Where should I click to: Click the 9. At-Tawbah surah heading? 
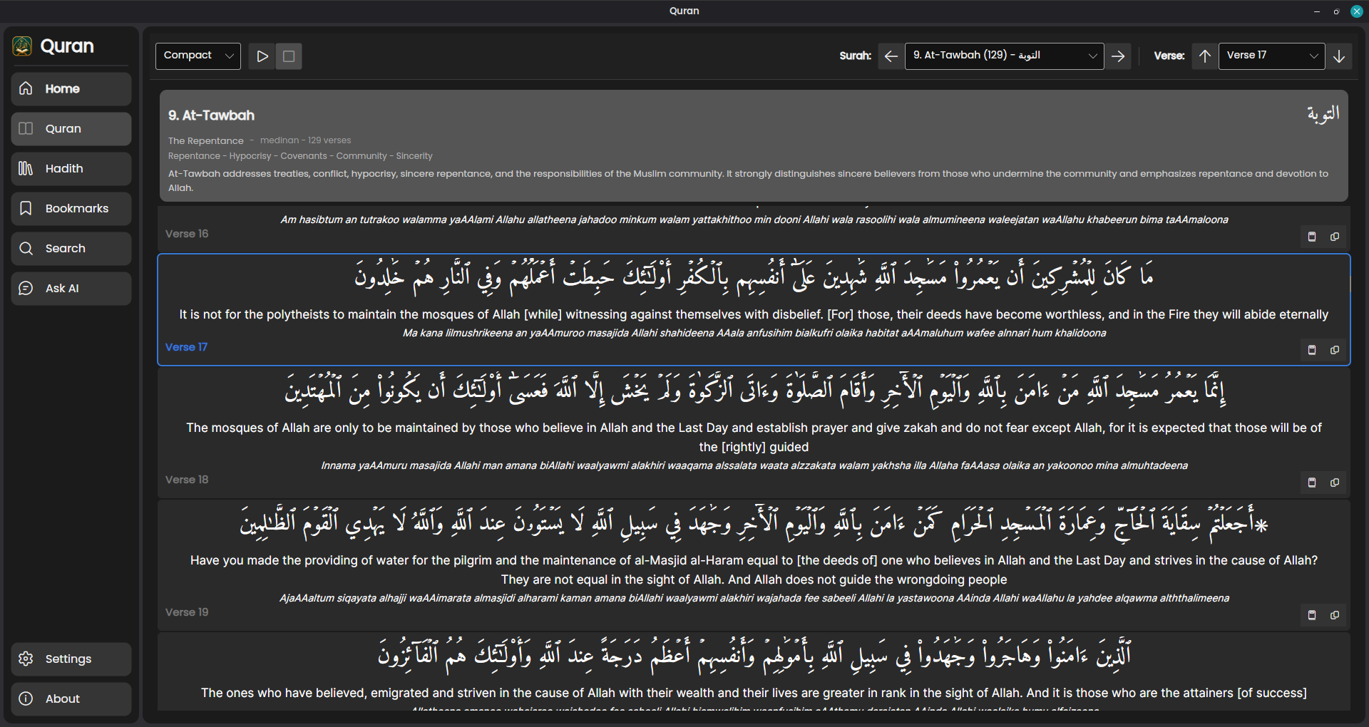click(211, 115)
